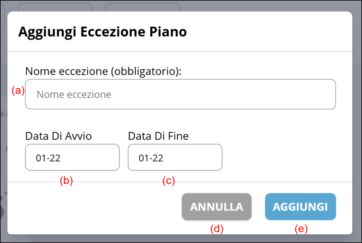362x243 pixels.
Task: Click the Aggiungi Eccezione Piano dialog title
Action: pos(102,32)
